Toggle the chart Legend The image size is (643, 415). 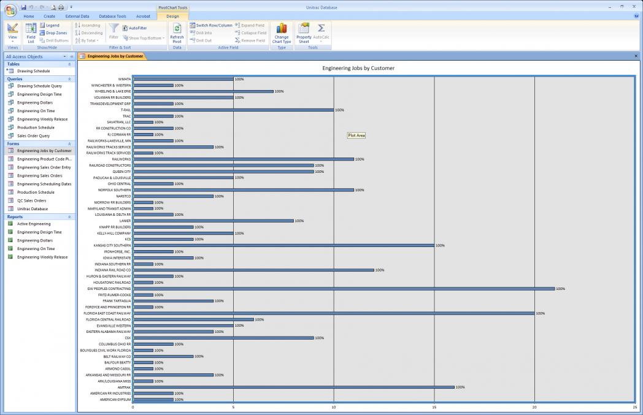[50, 26]
